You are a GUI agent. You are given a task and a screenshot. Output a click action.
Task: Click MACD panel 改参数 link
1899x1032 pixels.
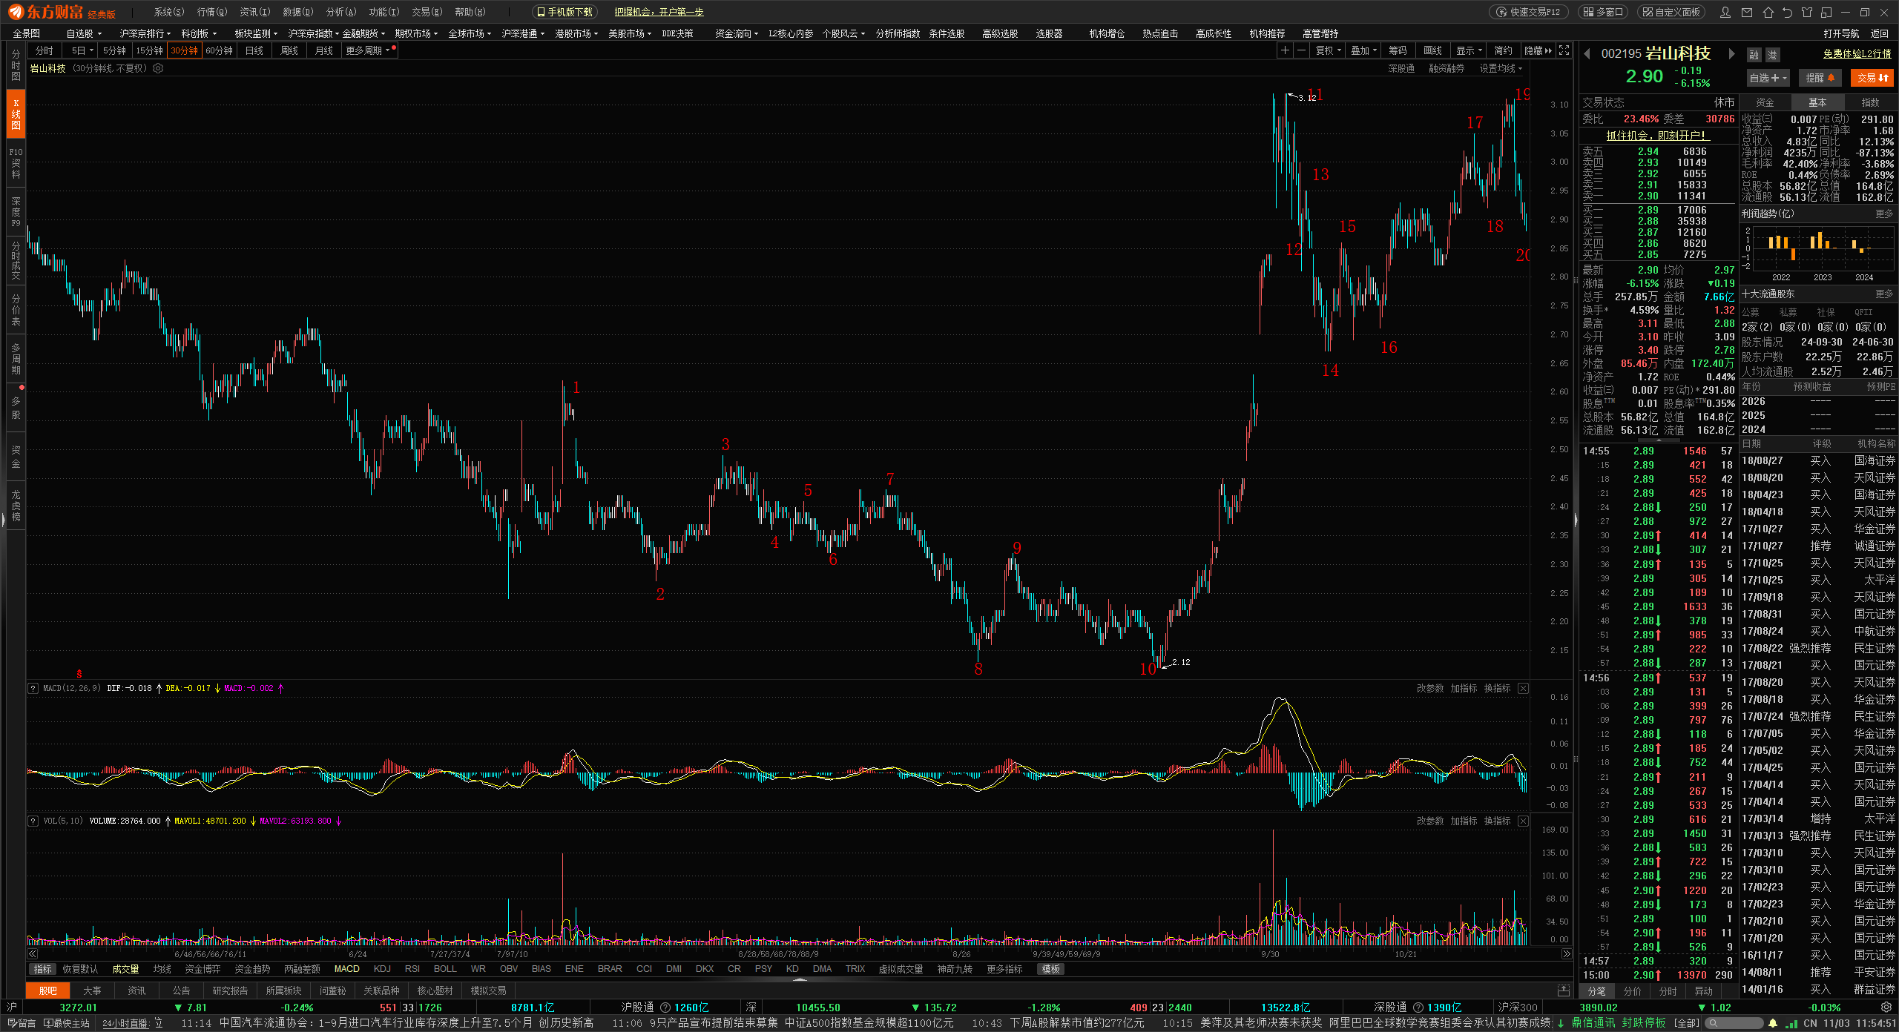pyautogui.click(x=1429, y=688)
